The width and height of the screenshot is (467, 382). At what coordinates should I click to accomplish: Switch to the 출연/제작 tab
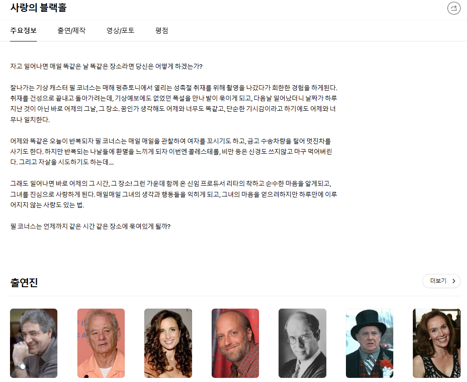tap(71, 31)
